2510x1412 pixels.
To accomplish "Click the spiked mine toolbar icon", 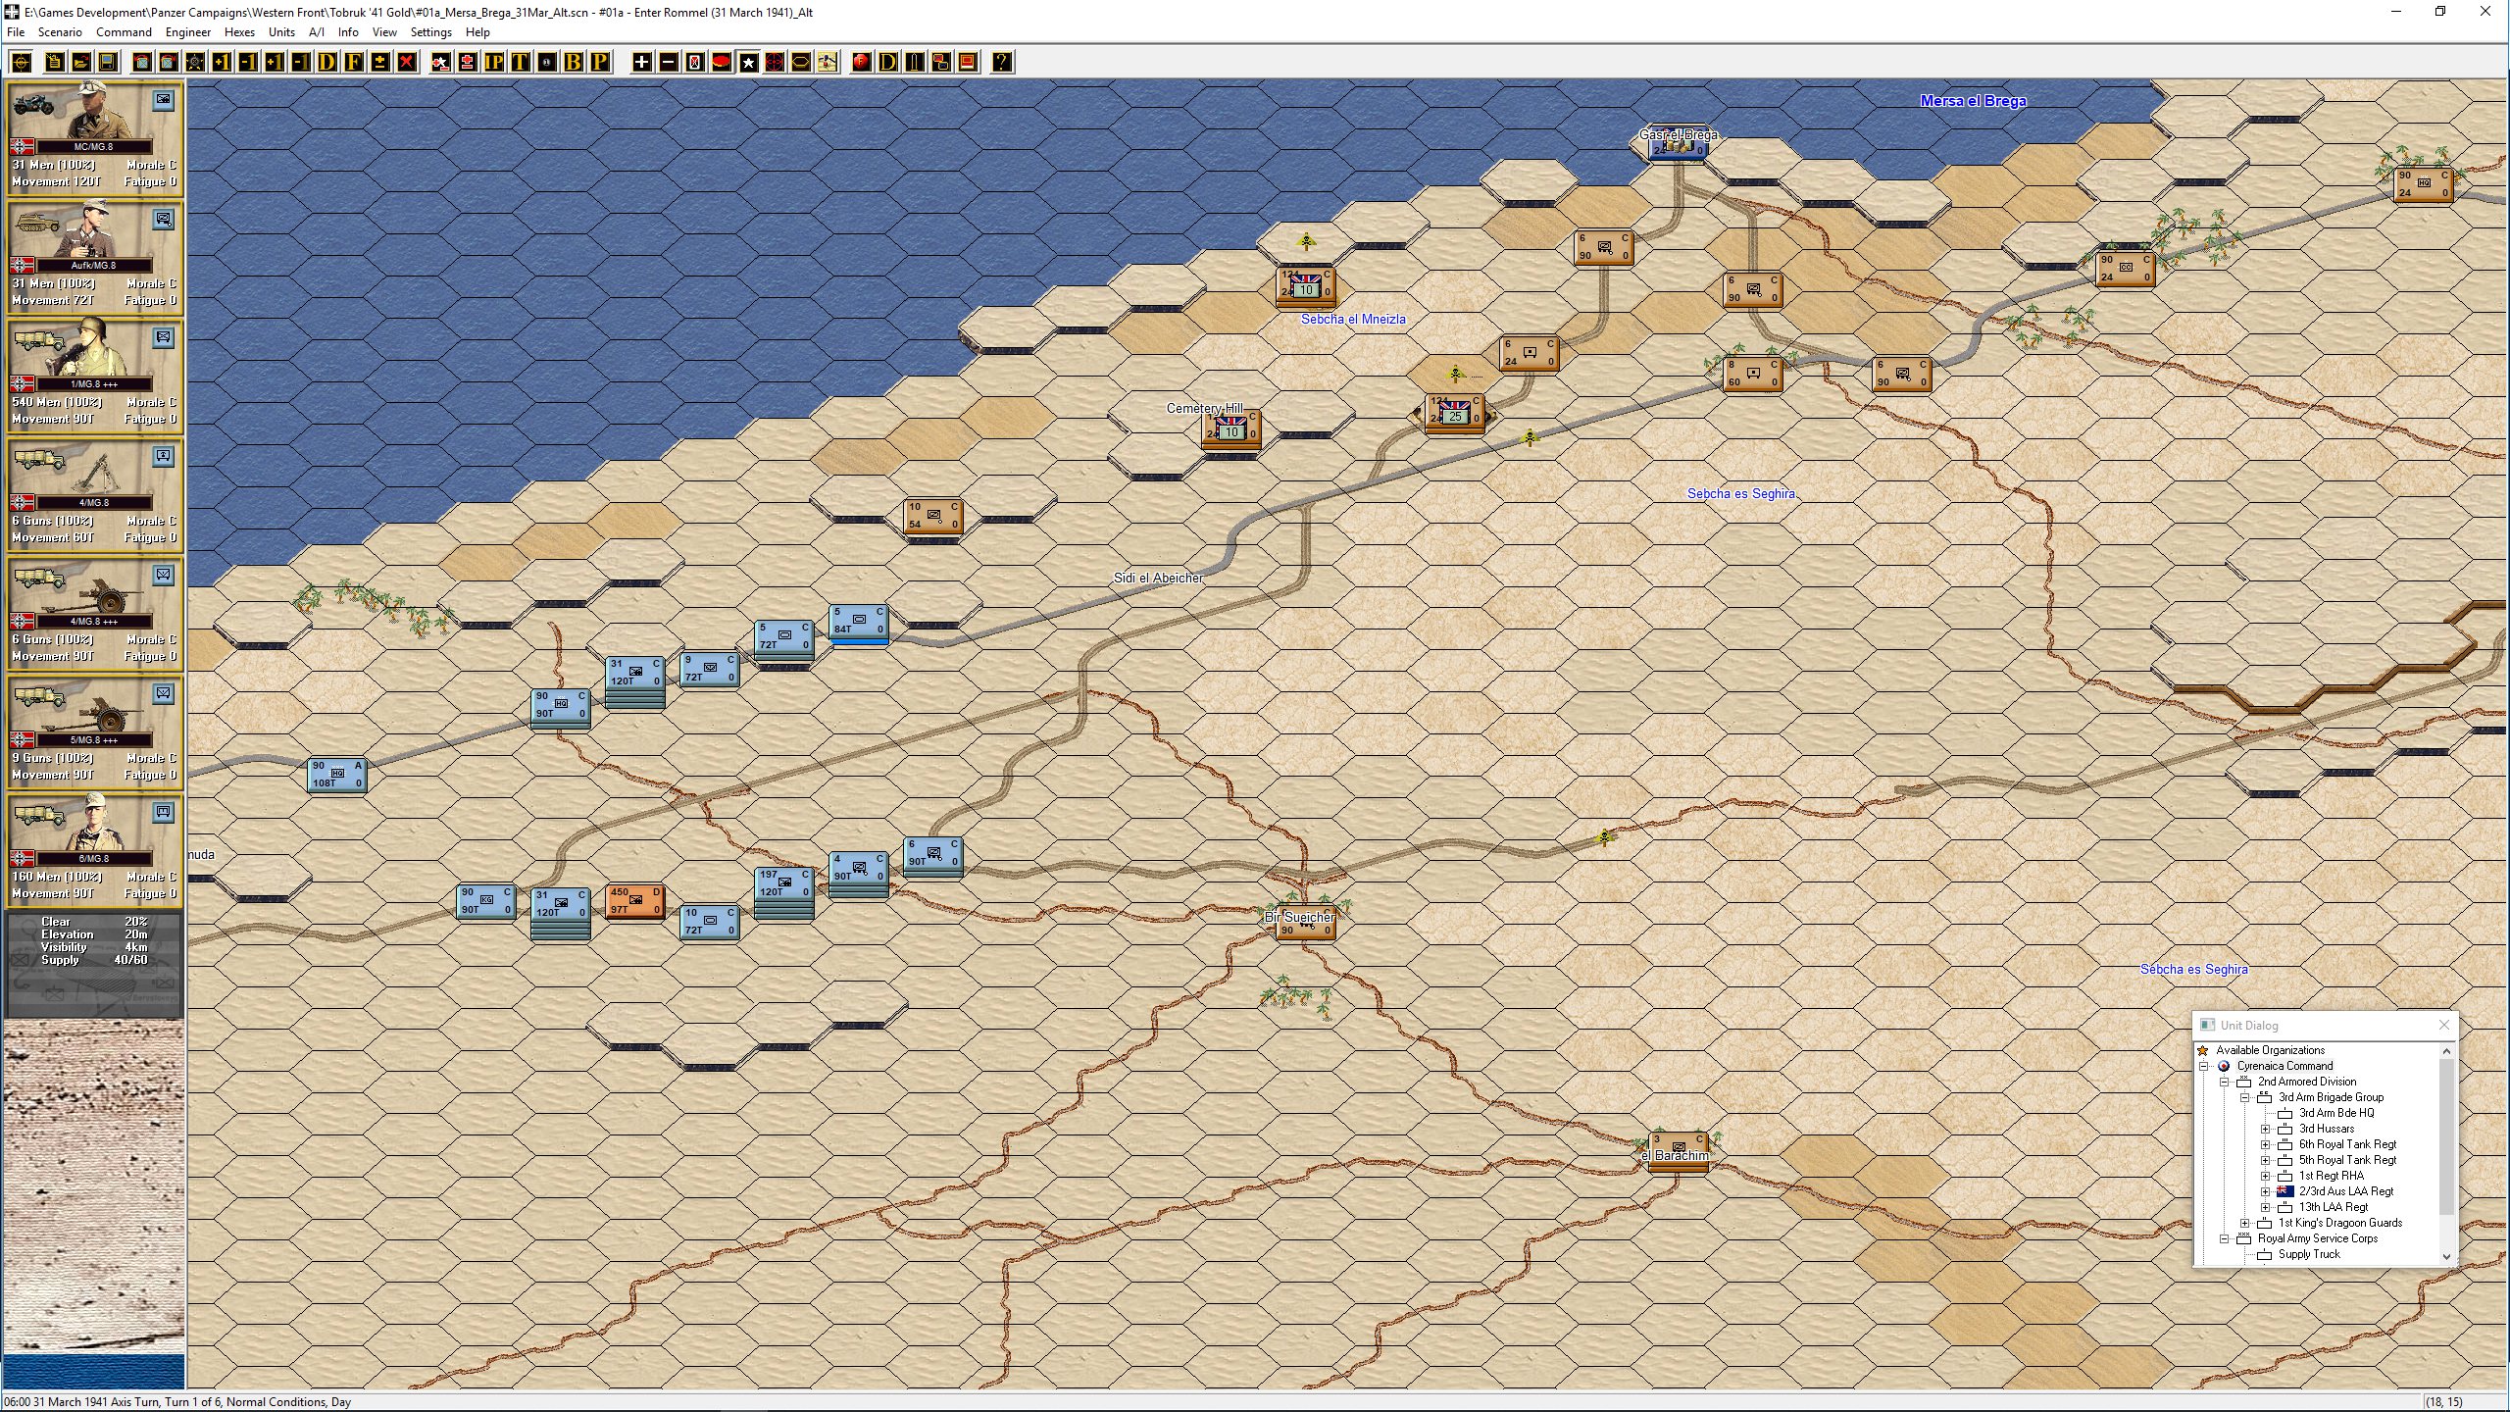I will [194, 63].
